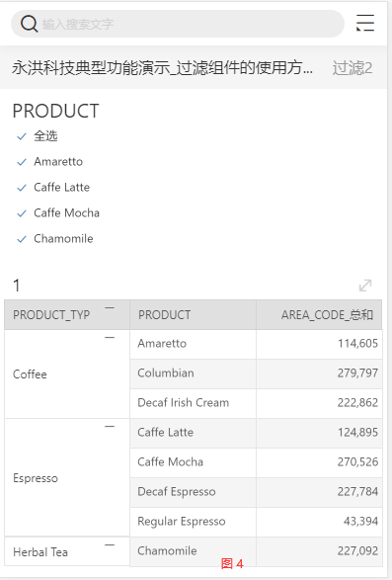Screen dimensions: 392x580
Task: Collapse the Coffee group rows
Action: tap(110, 337)
